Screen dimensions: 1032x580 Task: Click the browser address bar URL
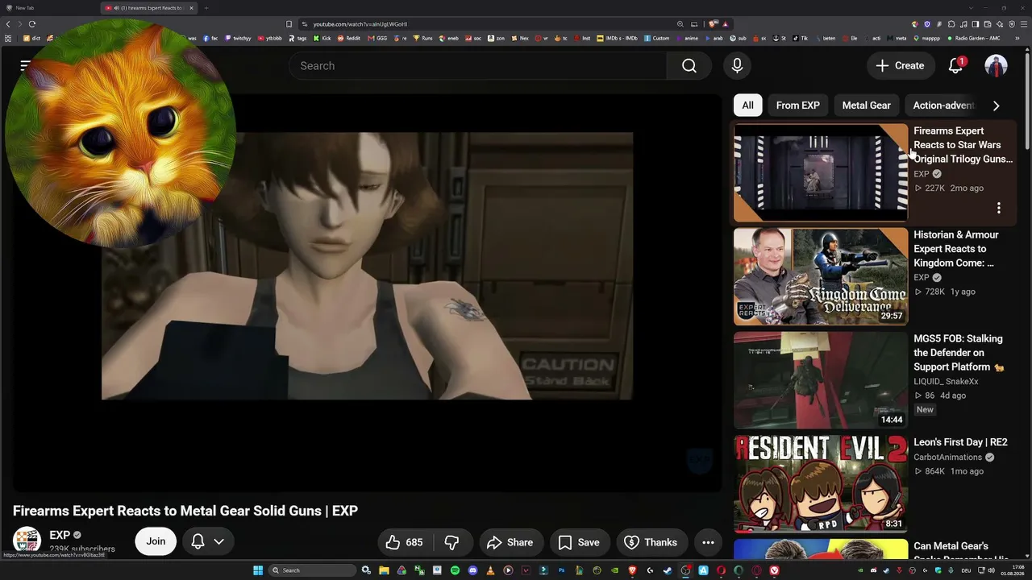click(360, 24)
